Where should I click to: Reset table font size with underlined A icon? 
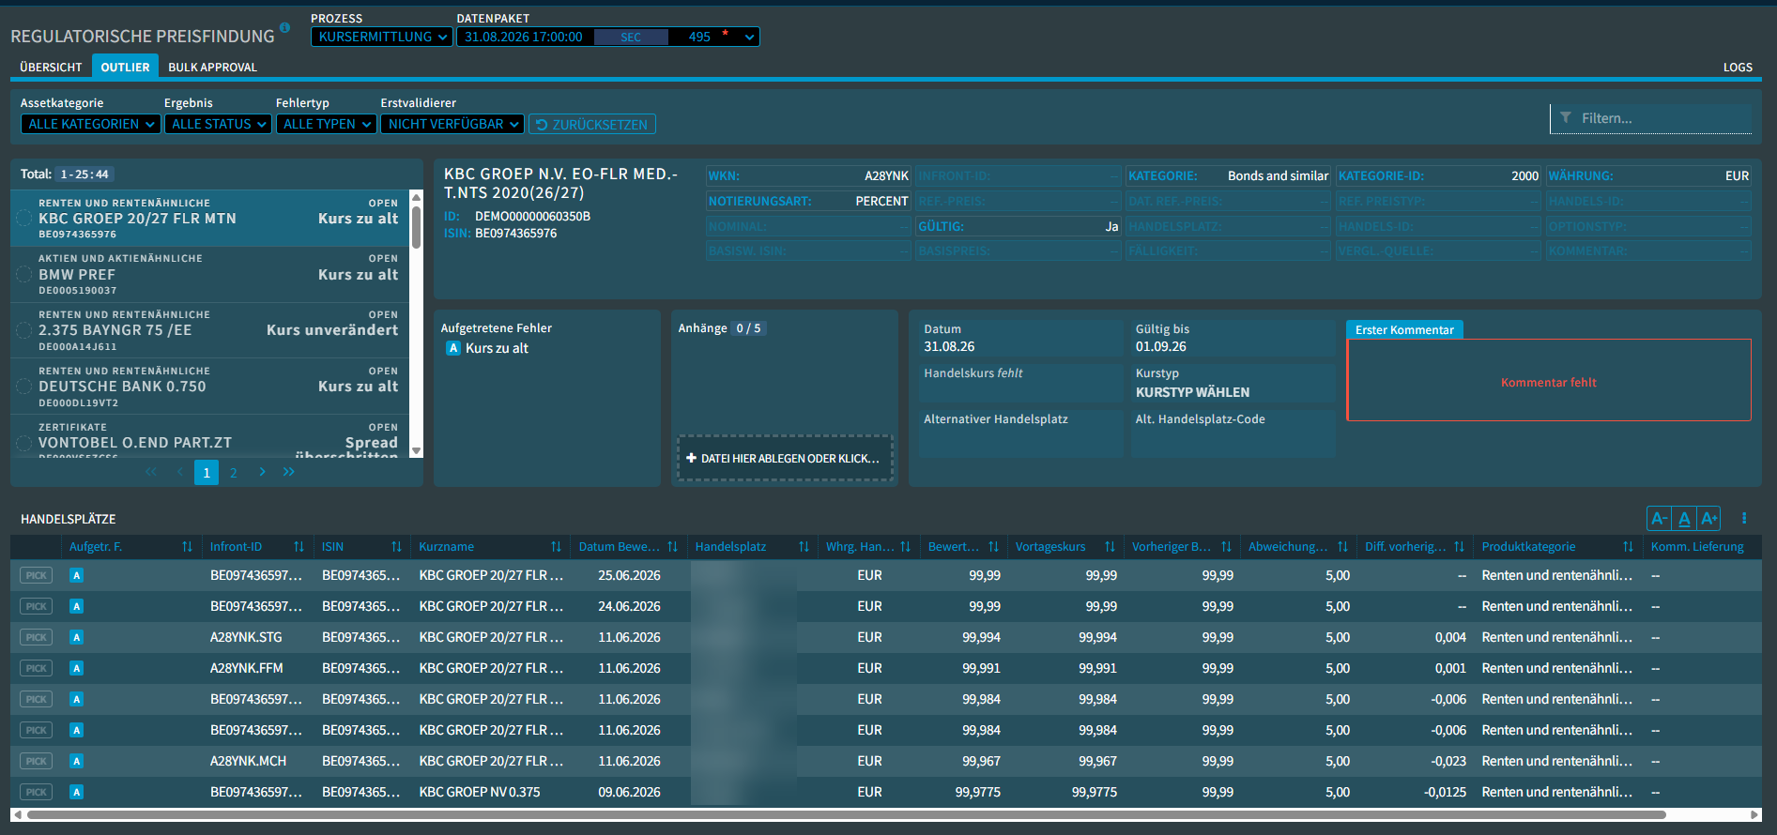coord(1684,518)
